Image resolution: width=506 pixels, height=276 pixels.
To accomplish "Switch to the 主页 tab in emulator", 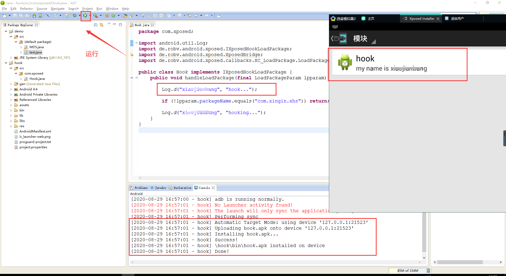I will 368,19.
